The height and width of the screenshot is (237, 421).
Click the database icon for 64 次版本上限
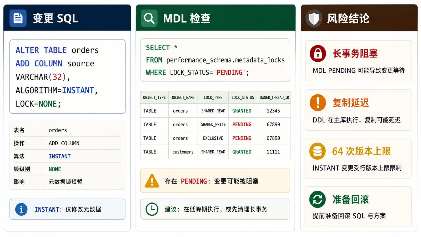[317, 151]
